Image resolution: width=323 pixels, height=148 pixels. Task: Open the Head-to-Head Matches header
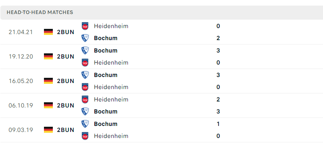pyautogui.click(x=162, y=12)
